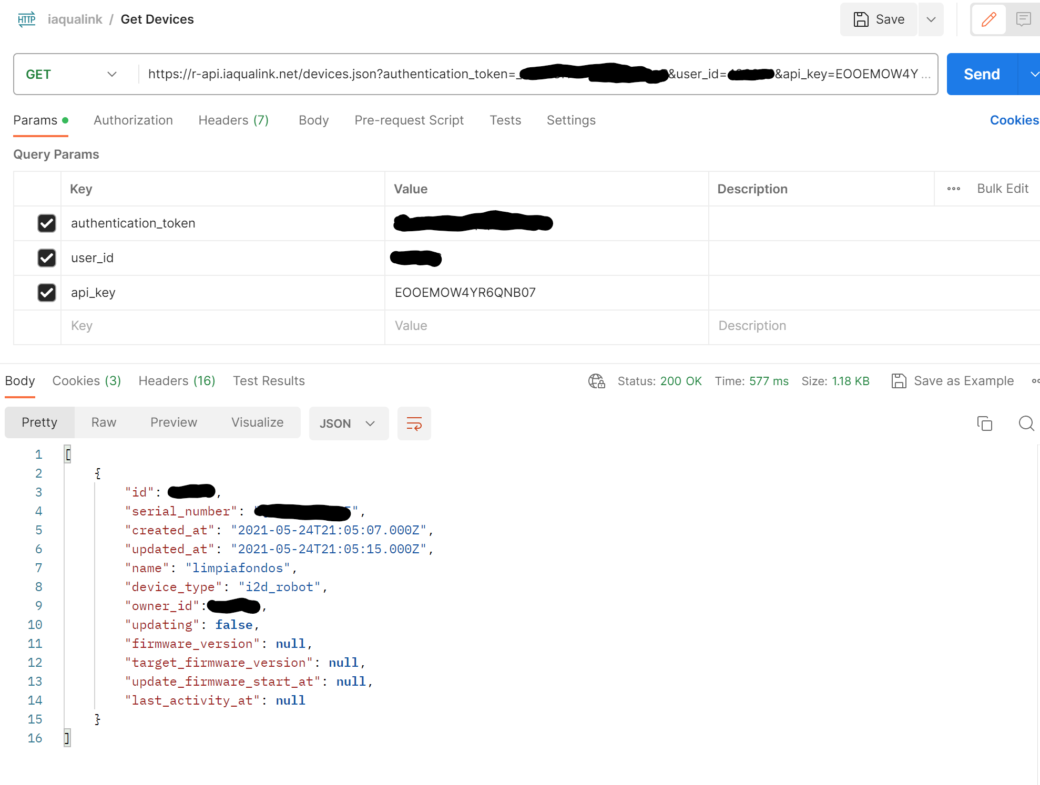
Task: Open the comments panel icon
Action: (x=1024, y=19)
